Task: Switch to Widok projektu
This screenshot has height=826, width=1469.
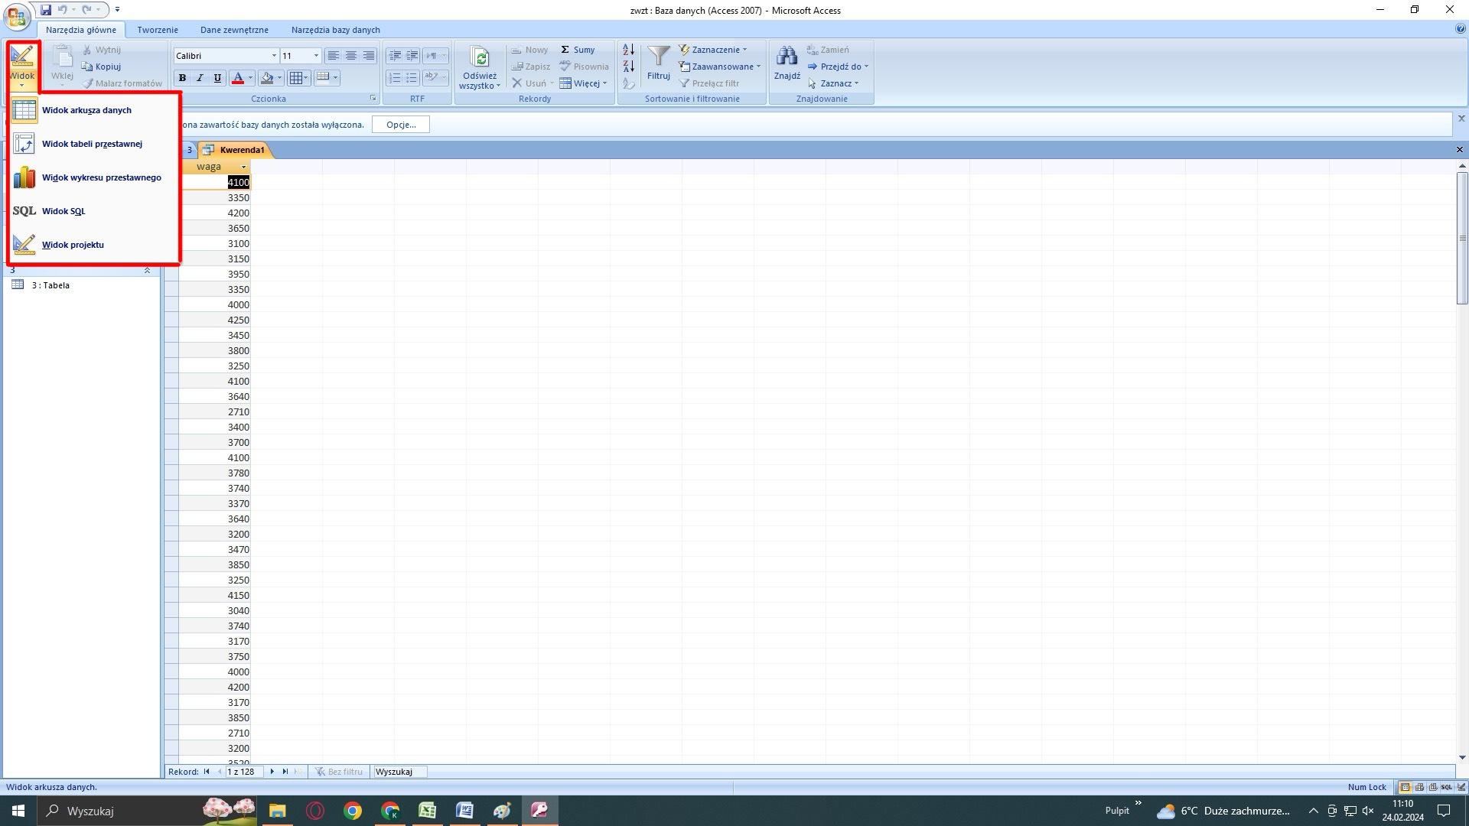Action: point(95,245)
